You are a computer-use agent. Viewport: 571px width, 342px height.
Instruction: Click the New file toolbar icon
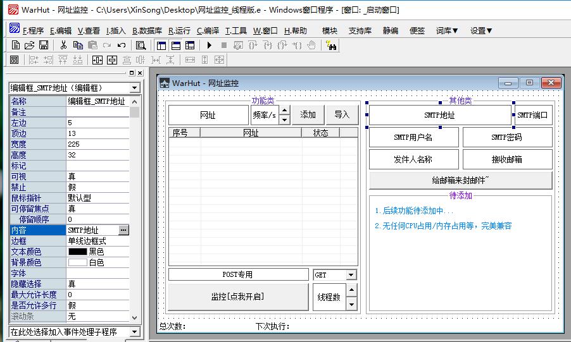tap(15, 46)
